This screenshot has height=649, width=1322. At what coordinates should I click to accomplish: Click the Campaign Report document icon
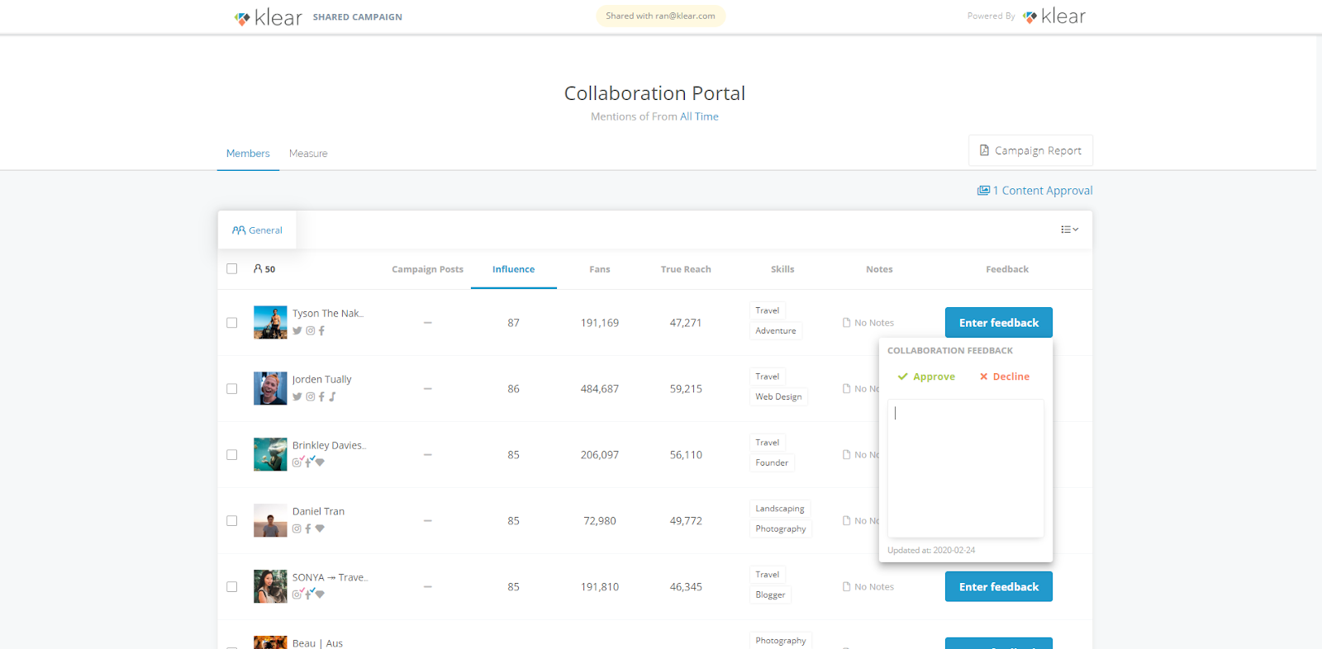(984, 150)
